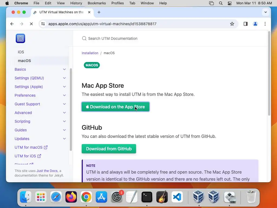Click the Stage Manager menu bar icon

(x=211, y=3)
